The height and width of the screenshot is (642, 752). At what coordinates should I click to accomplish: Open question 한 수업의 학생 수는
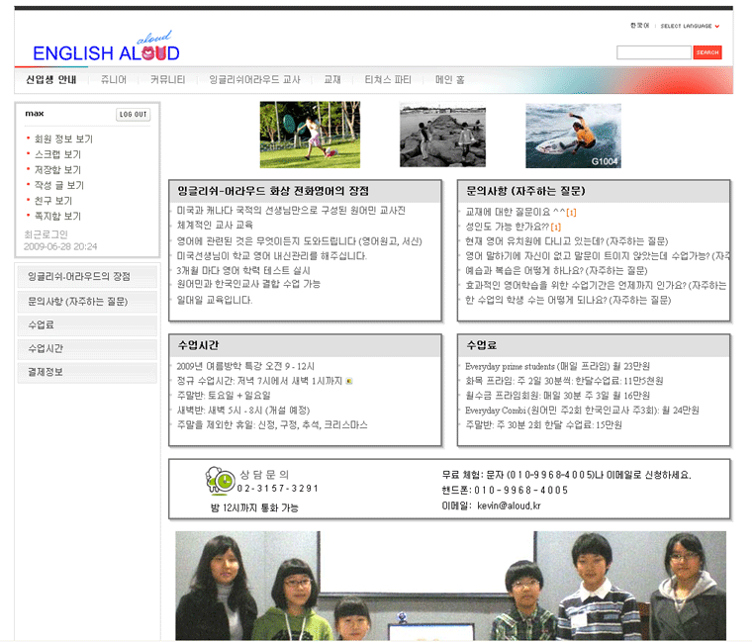pyautogui.click(x=568, y=300)
